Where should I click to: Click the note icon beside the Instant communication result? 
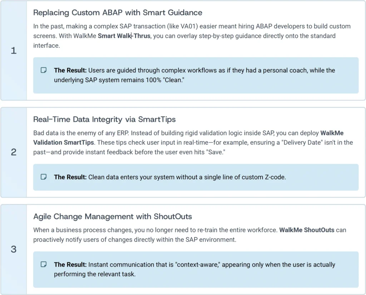click(x=43, y=264)
